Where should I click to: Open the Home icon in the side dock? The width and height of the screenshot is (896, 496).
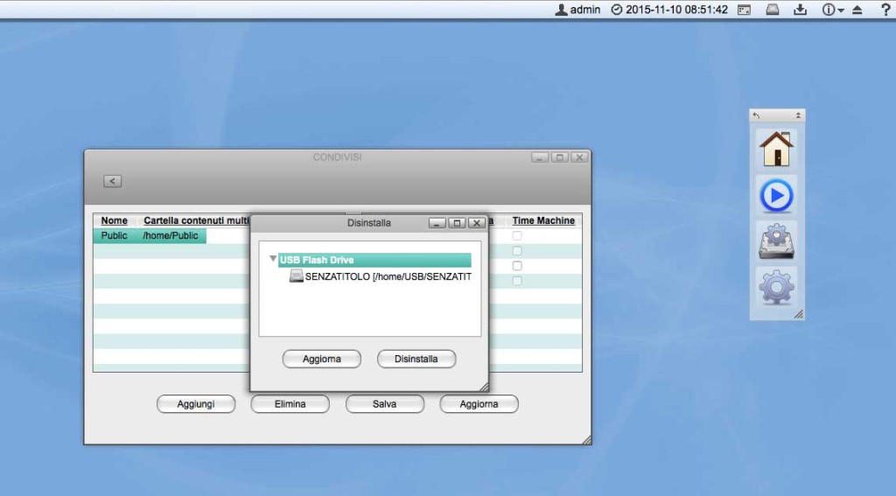point(776,149)
